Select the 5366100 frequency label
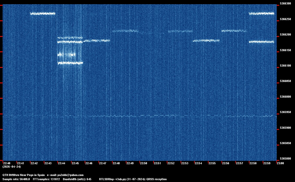This screenshot has width=295, height=182. tap(285, 66)
